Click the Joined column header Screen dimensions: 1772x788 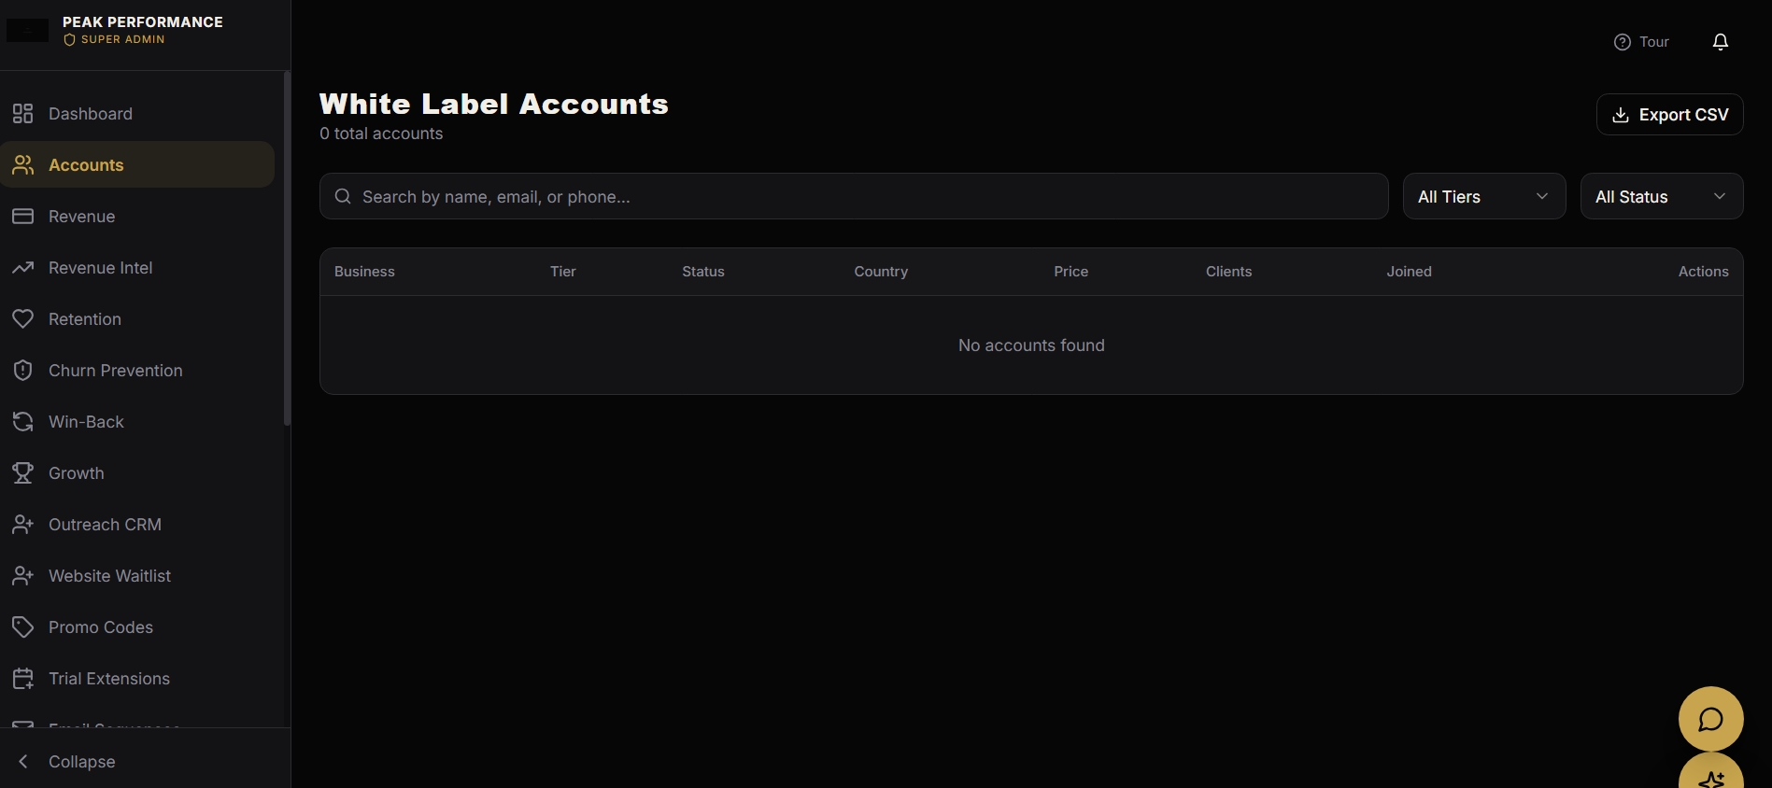click(x=1409, y=272)
